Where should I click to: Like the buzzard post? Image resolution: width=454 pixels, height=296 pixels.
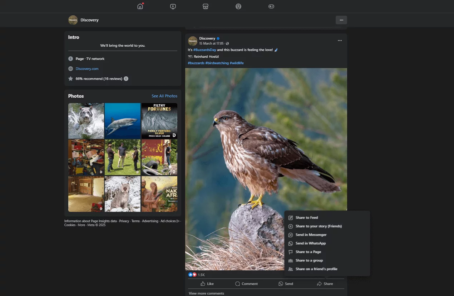207,284
